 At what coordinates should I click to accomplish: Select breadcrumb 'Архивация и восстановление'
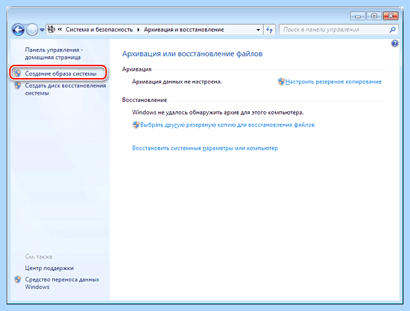click(184, 30)
